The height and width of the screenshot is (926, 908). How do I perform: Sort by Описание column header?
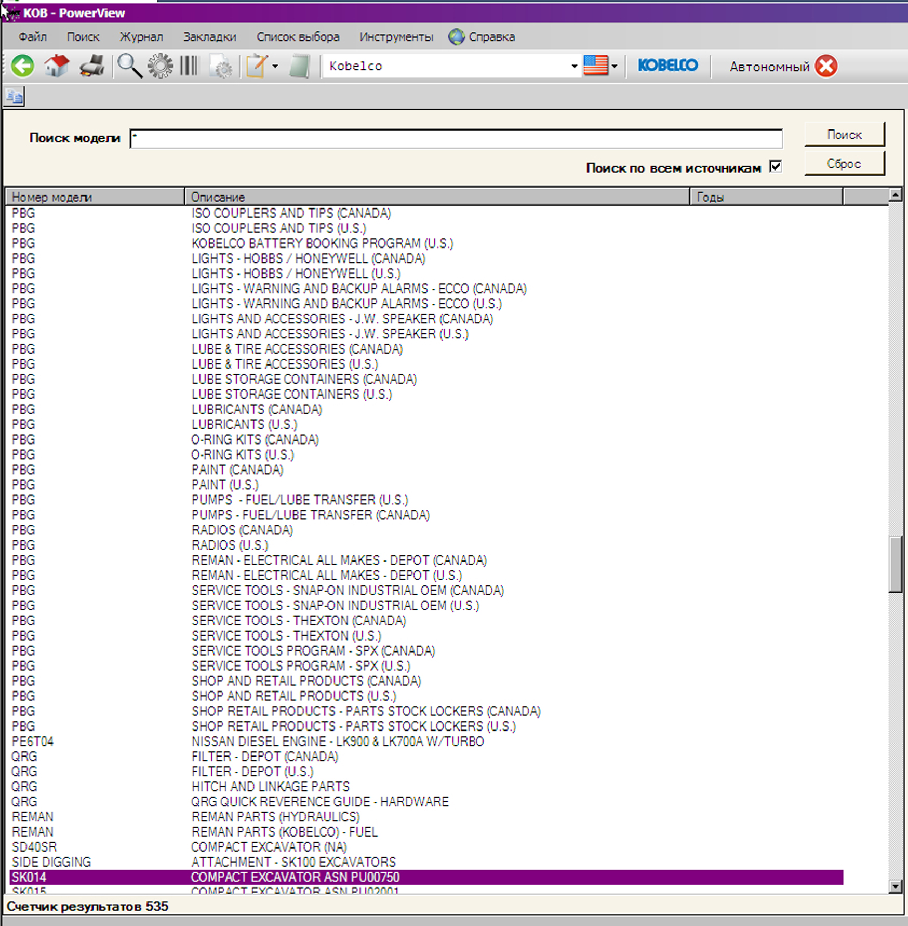click(436, 197)
